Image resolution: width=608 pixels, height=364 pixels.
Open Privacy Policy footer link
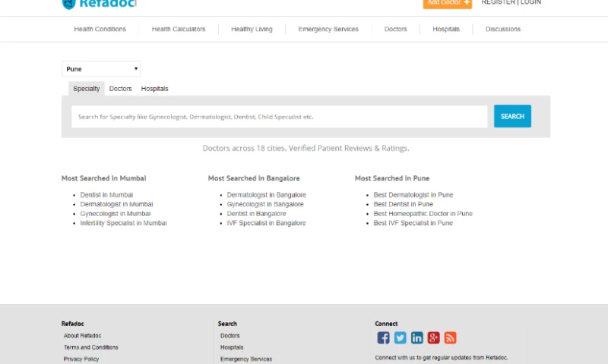[x=81, y=359]
